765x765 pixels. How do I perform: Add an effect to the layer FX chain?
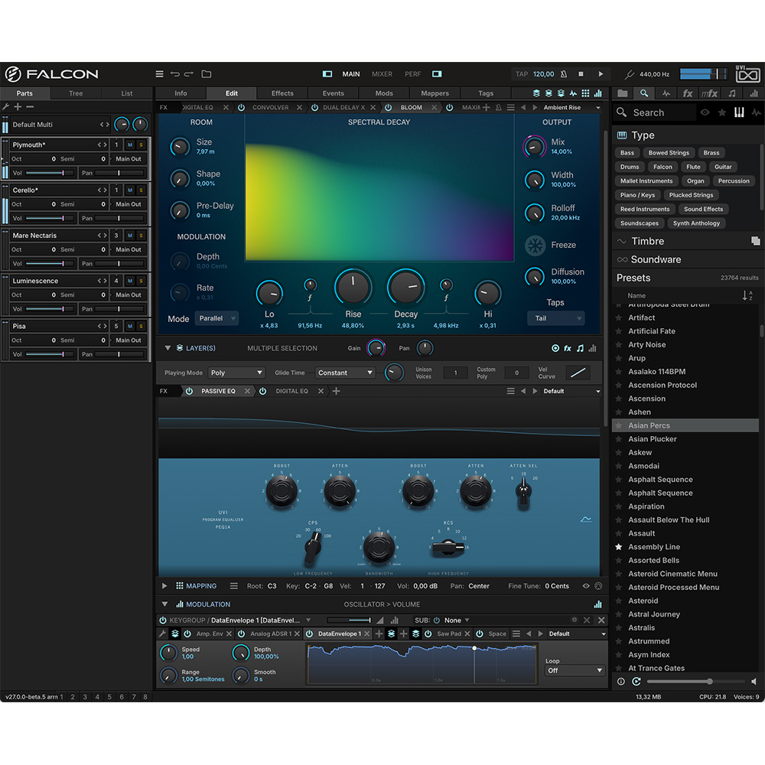pyautogui.click(x=336, y=391)
